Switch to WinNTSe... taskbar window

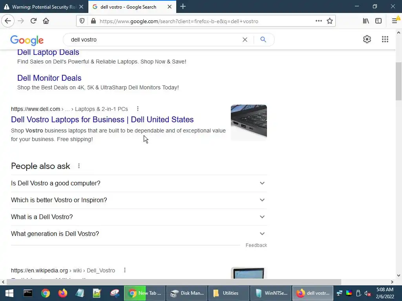point(271,293)
